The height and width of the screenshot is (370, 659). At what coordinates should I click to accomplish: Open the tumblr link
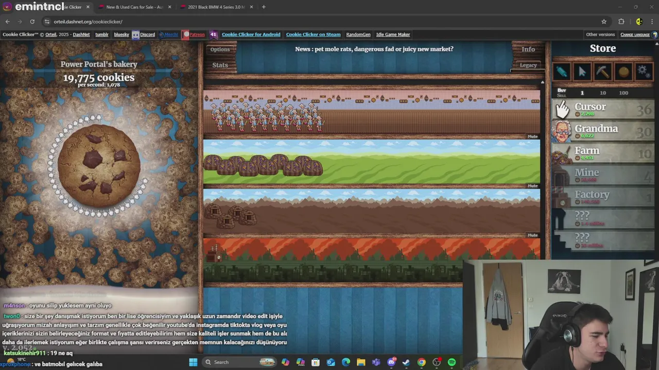coord(102,34)
